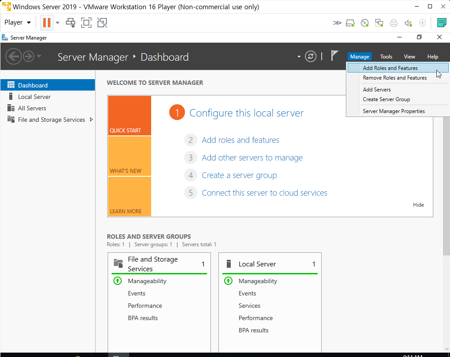Click the Server Manager forward arrow
The image size is (450, 357).
[x=29, y=56]
